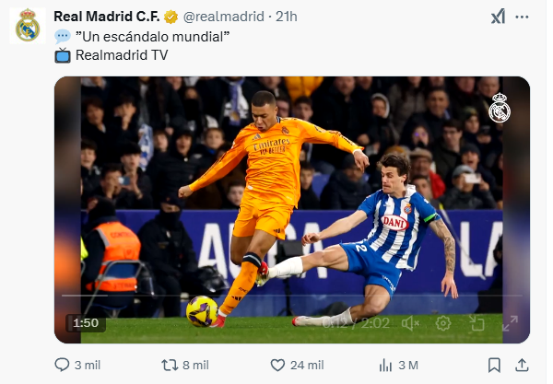Open the Real Madrid C.F. profile name
The height and width of the screenshot is (384, 553).
point(107,17)
